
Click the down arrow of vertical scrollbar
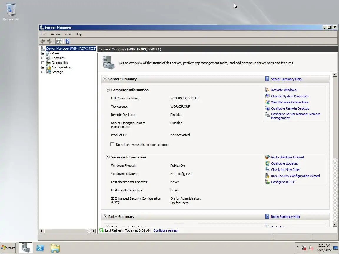pos(335,225)
